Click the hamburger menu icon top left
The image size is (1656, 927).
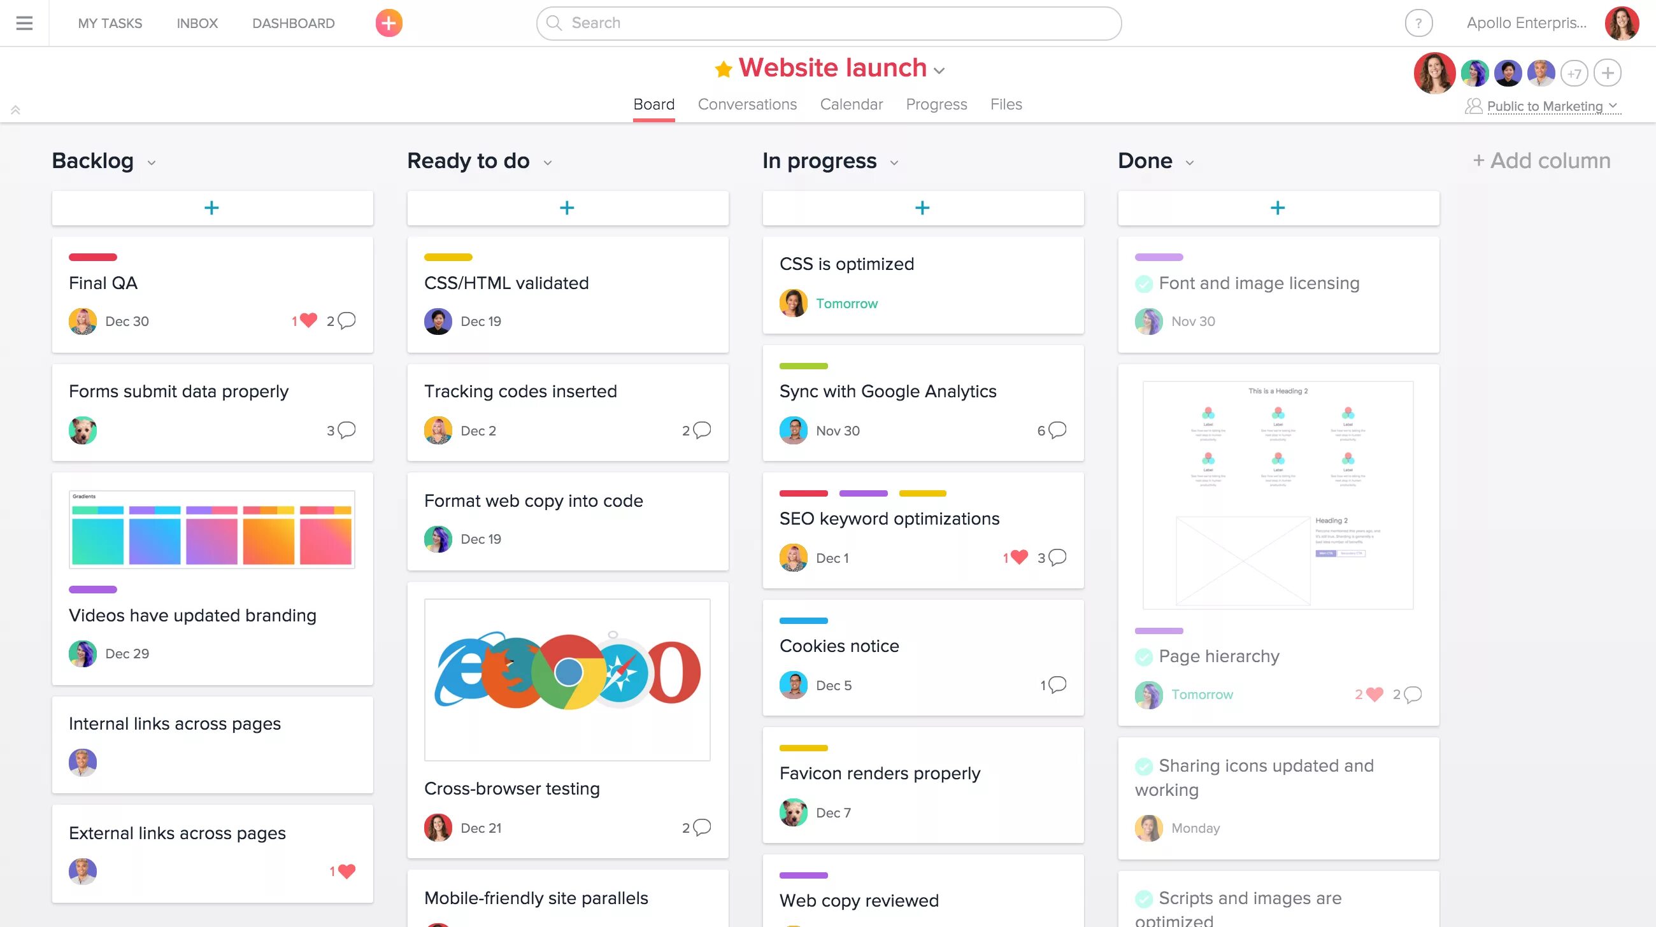click(24, 20)
